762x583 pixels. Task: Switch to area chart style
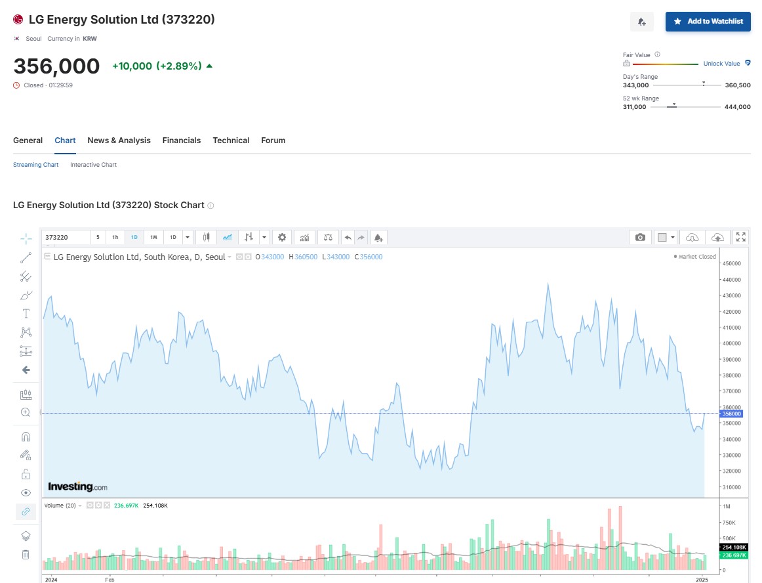[x=227, y=238]
